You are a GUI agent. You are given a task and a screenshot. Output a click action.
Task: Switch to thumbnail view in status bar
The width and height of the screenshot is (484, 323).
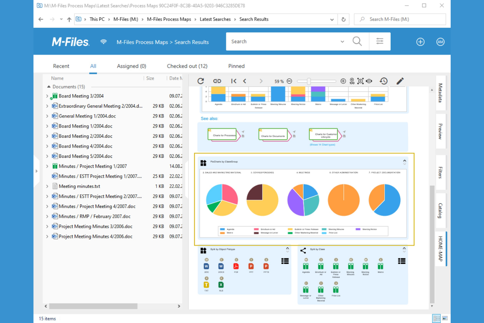[445, 318]
